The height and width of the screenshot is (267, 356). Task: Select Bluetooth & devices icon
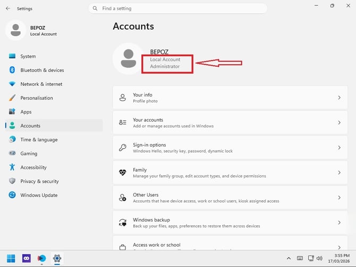tap(12, 70)
